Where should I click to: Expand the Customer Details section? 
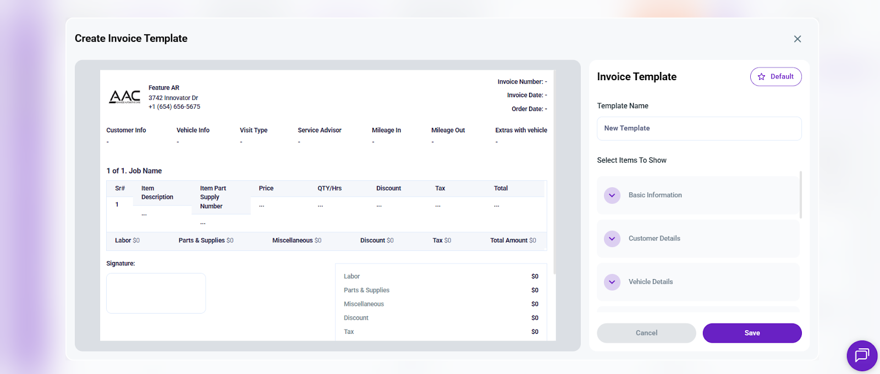[612, 239]
